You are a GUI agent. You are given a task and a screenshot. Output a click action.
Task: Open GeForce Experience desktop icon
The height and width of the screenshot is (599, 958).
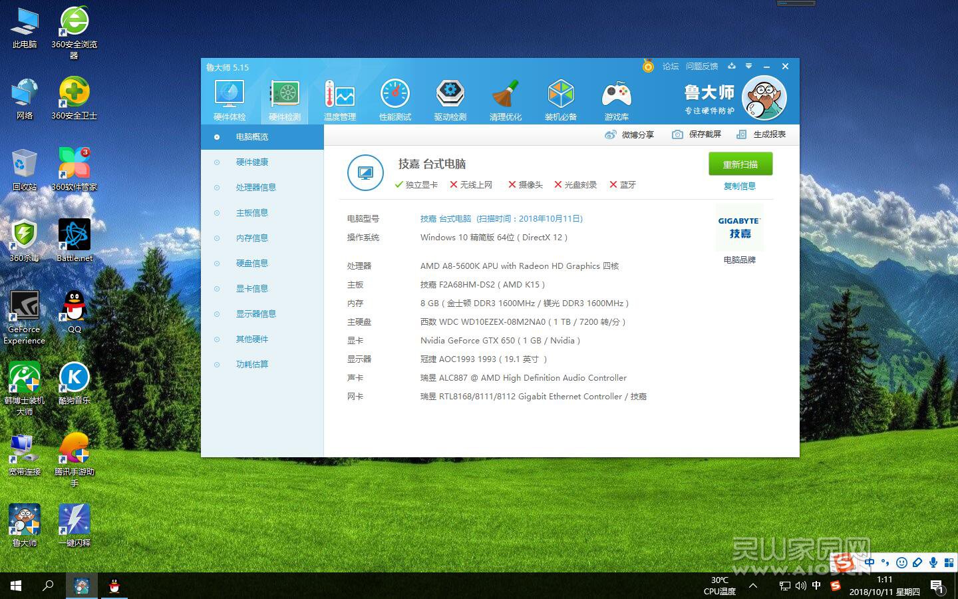[25, 318]
